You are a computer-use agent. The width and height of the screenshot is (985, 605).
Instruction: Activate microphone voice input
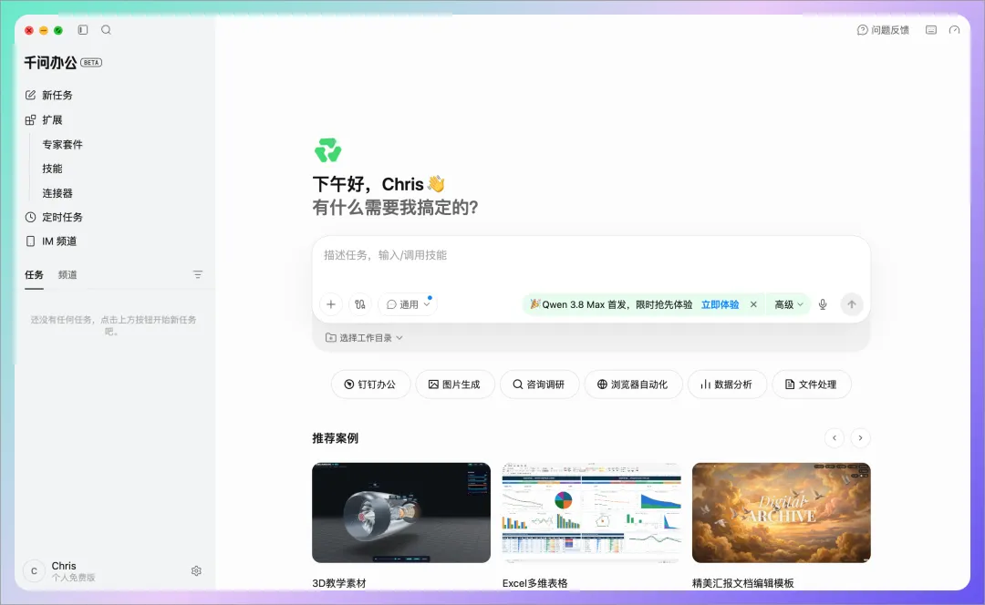(823, 304)
